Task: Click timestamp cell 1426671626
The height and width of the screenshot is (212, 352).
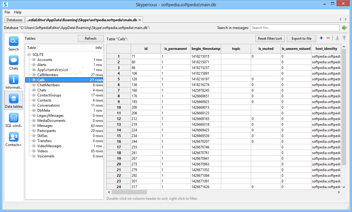Action: [x=206, y=187]
